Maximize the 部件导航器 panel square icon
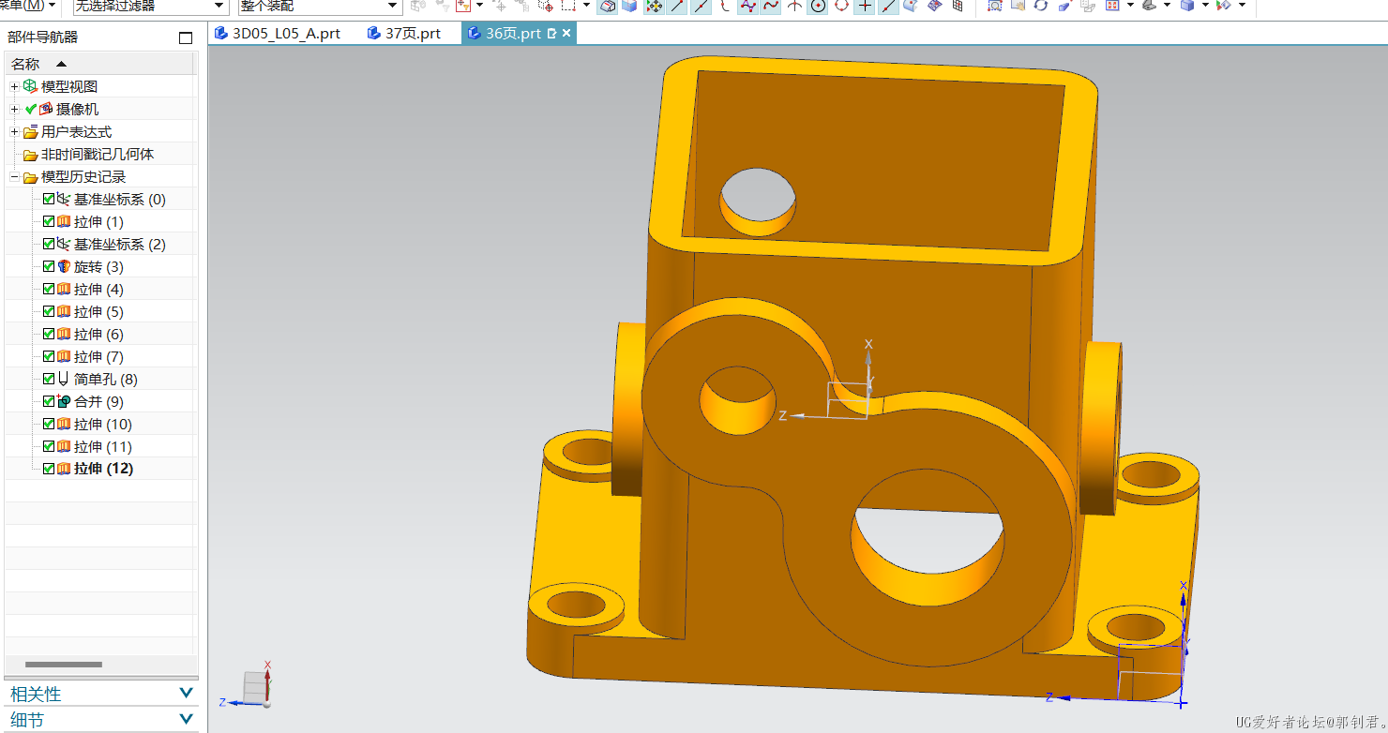The image size is (1388, 733). click(186, 37)
